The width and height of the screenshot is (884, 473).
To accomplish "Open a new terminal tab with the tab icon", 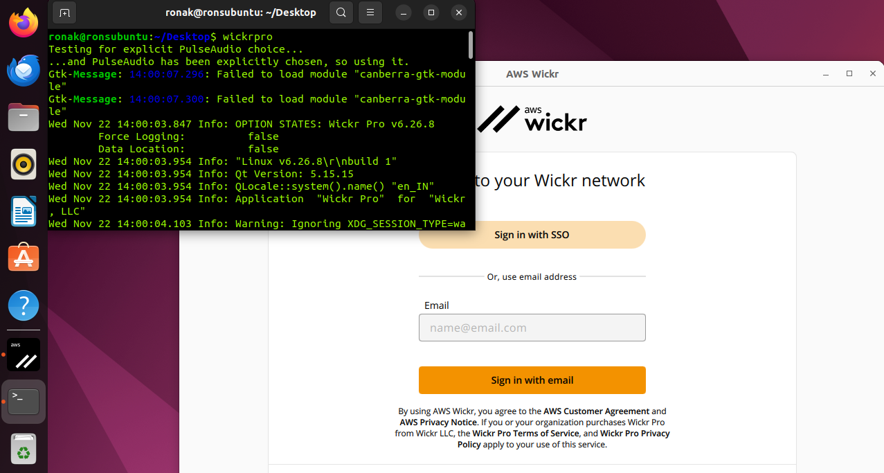I will [64, 12].
